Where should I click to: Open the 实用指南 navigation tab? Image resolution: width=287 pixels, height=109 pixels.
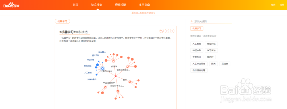(144, 5)
